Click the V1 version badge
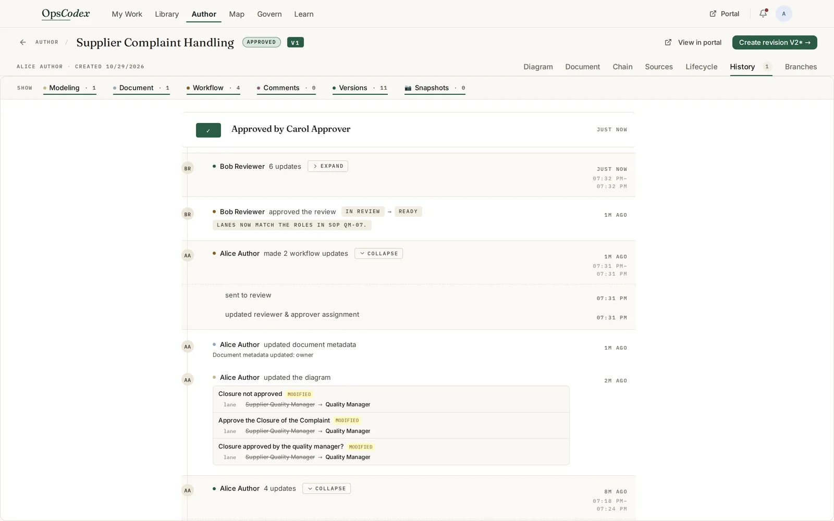Image resolution: width=834 pixels, height=521 pixels. click(296, 42)
